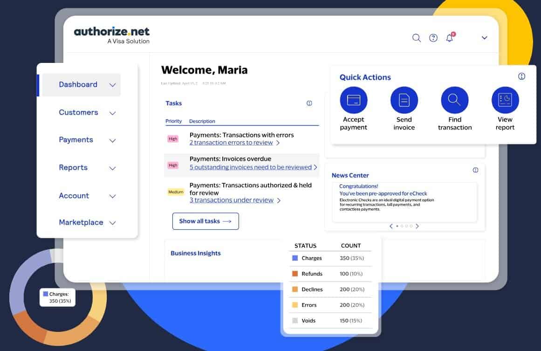Open notifications via the bell icon
Screen dimensions: 541x351
449,38
